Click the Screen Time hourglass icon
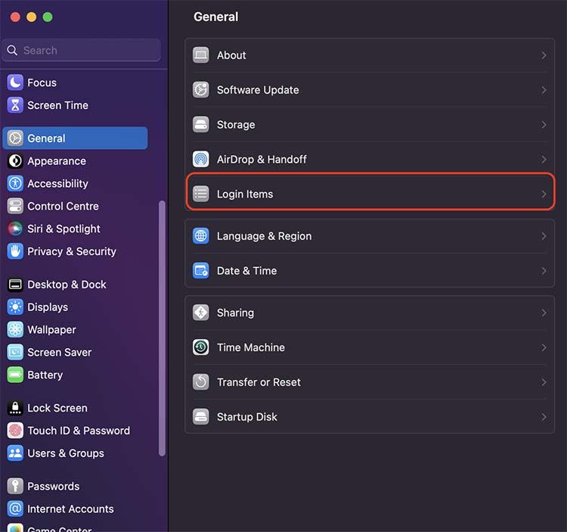 point(15,105)
